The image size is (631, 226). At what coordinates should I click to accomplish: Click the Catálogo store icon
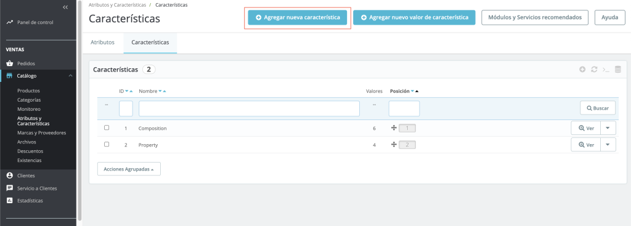[10, 76]
